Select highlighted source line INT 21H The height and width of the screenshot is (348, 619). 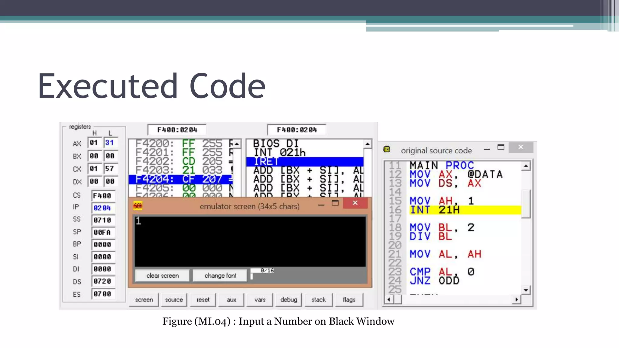pyautogui.click(x=465, y=210)
